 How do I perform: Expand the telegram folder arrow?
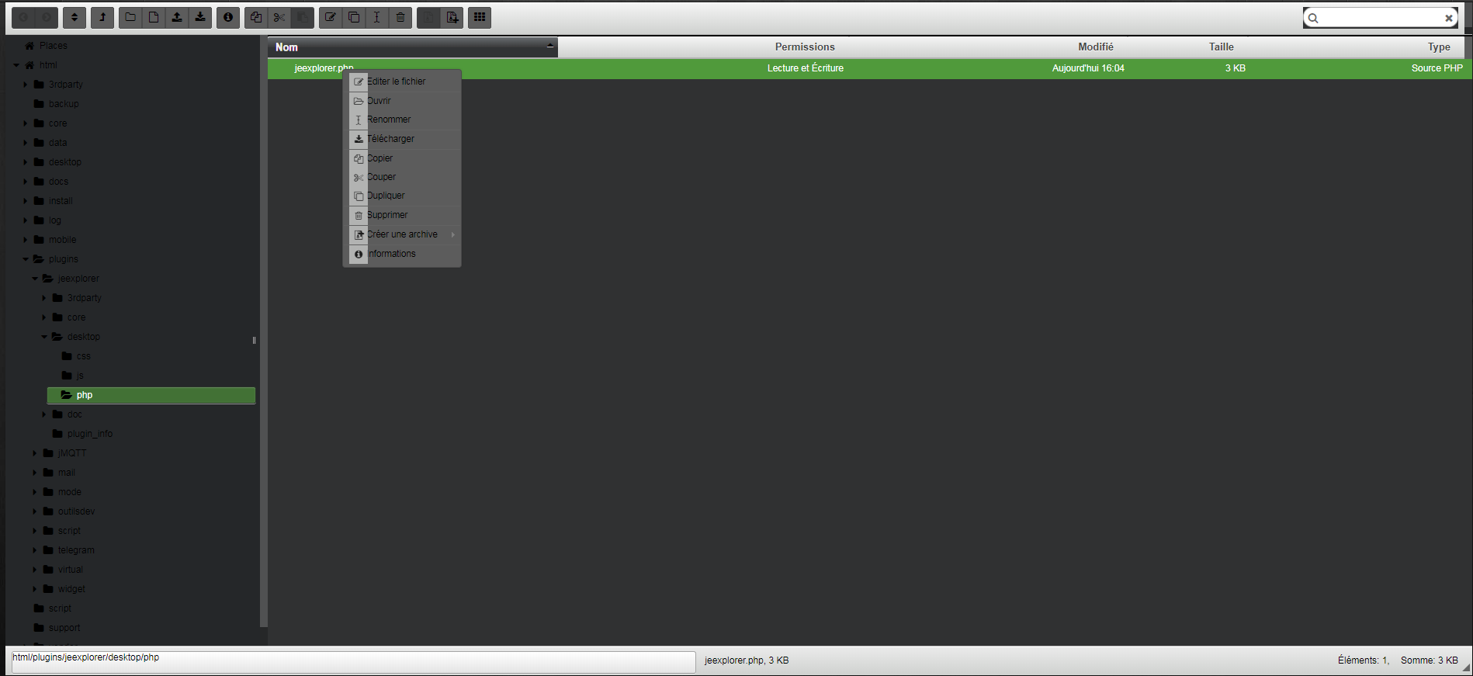click(35, 550)
